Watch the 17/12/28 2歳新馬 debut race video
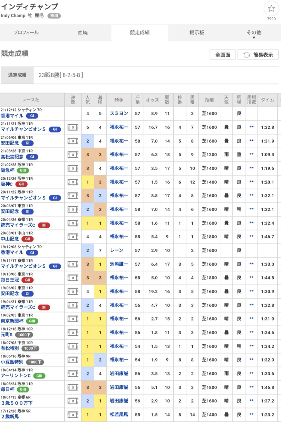The image size is (281, 424). click(x=73, y=414)
